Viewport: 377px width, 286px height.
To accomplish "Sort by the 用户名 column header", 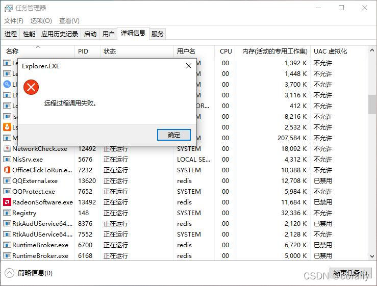I will coord(194,51).
